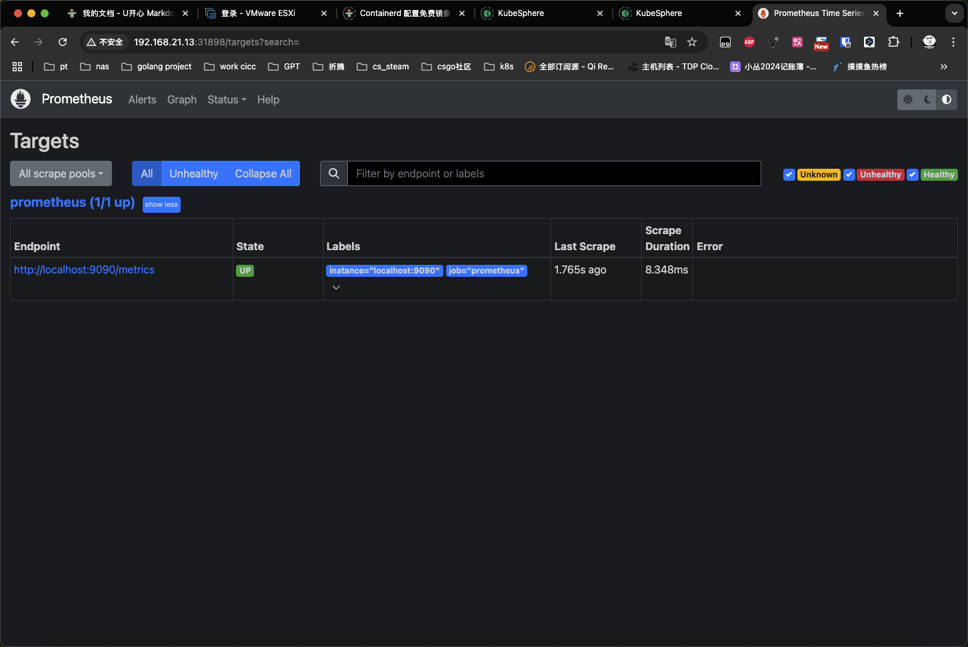968x647 pixels.
Task: Toggle the Unhealthy filter checkbox
Action: [x=849, y=174]
